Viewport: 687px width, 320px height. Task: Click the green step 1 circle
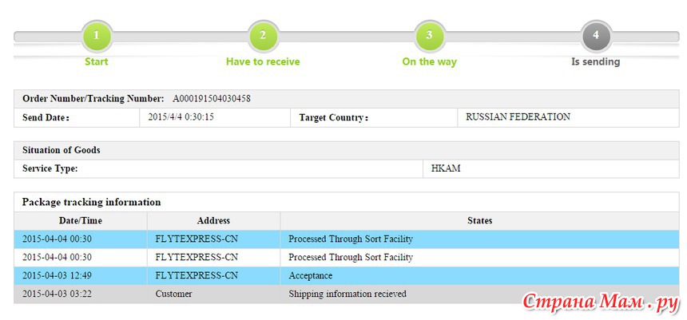97,36
